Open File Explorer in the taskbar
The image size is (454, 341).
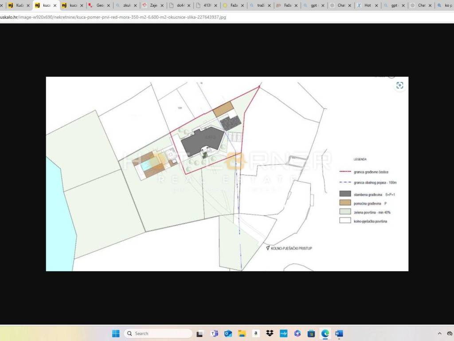[242, 333]
